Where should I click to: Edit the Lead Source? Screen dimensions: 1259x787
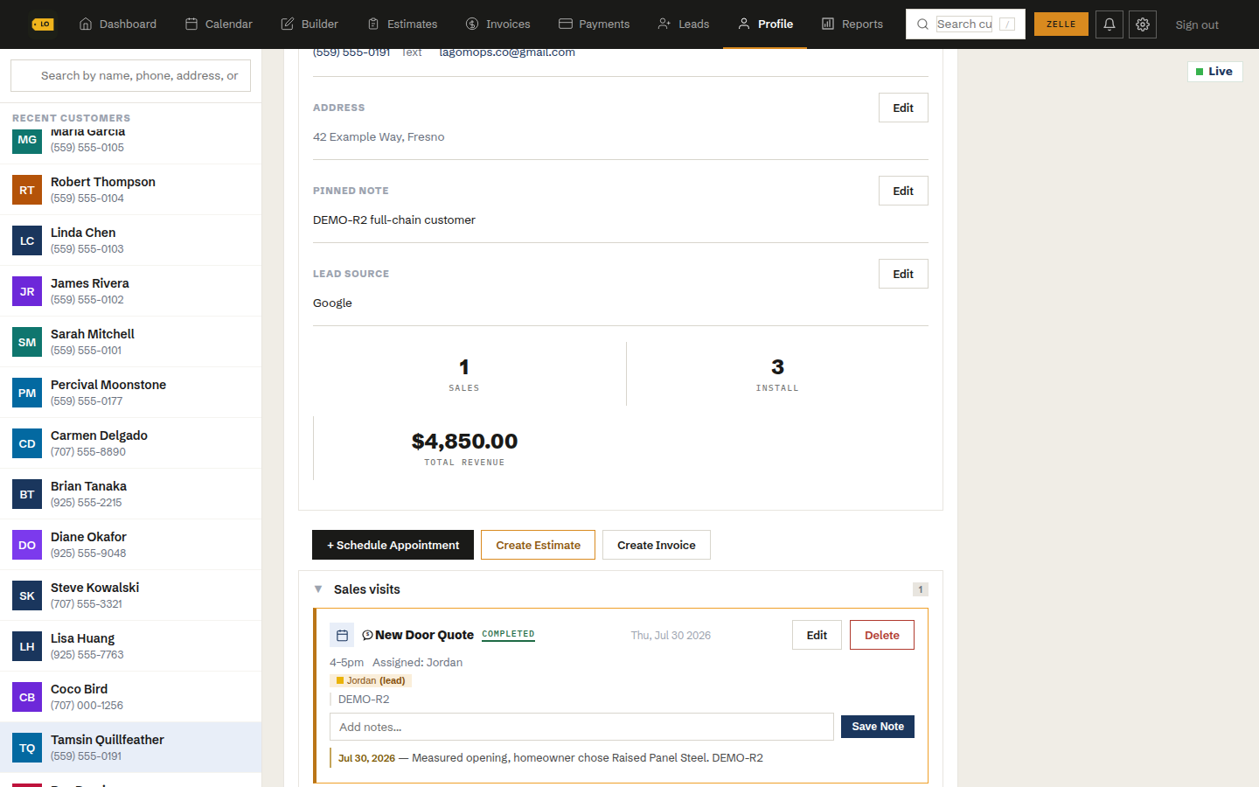click(x=903, y=274)
